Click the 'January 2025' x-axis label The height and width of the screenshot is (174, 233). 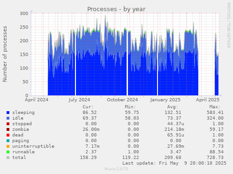pyautogui.click(x=165, y=100)
